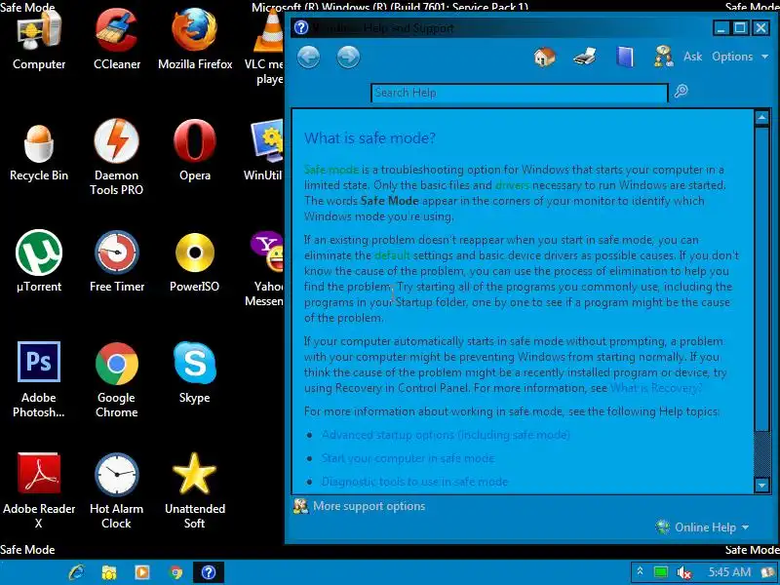Open Windows Explorer folder on taskbar

pos(109,572)
